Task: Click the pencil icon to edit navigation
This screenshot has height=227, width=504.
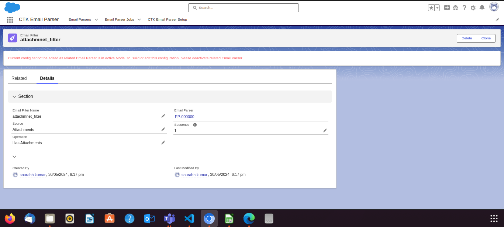Action: point(497,19)
